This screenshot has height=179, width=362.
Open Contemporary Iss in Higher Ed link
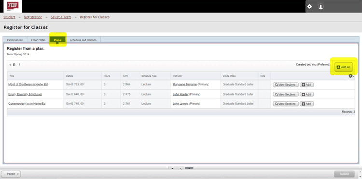coord(27,104)
